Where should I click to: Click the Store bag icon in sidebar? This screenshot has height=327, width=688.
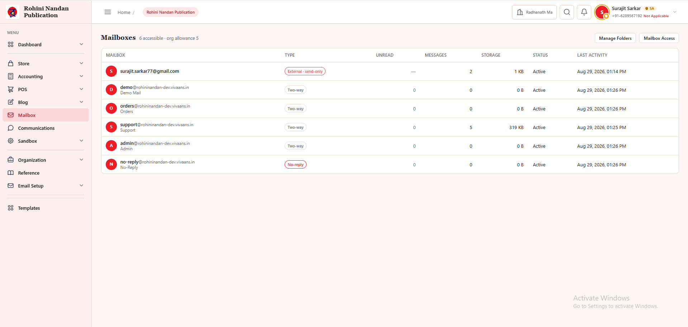(11, 63)
